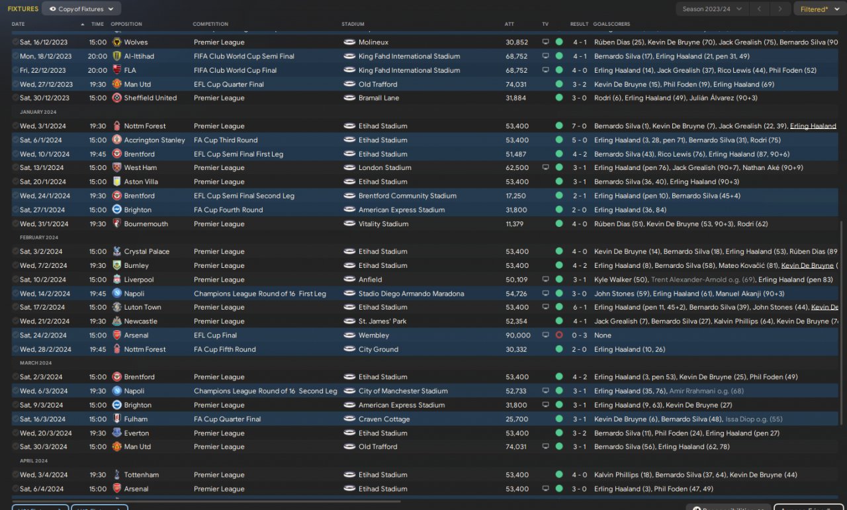This screenshot has height=510, width=847.
Task: Open the underlined Erling Haaland link, 3/1/2024 row
Action: [813, 126]
